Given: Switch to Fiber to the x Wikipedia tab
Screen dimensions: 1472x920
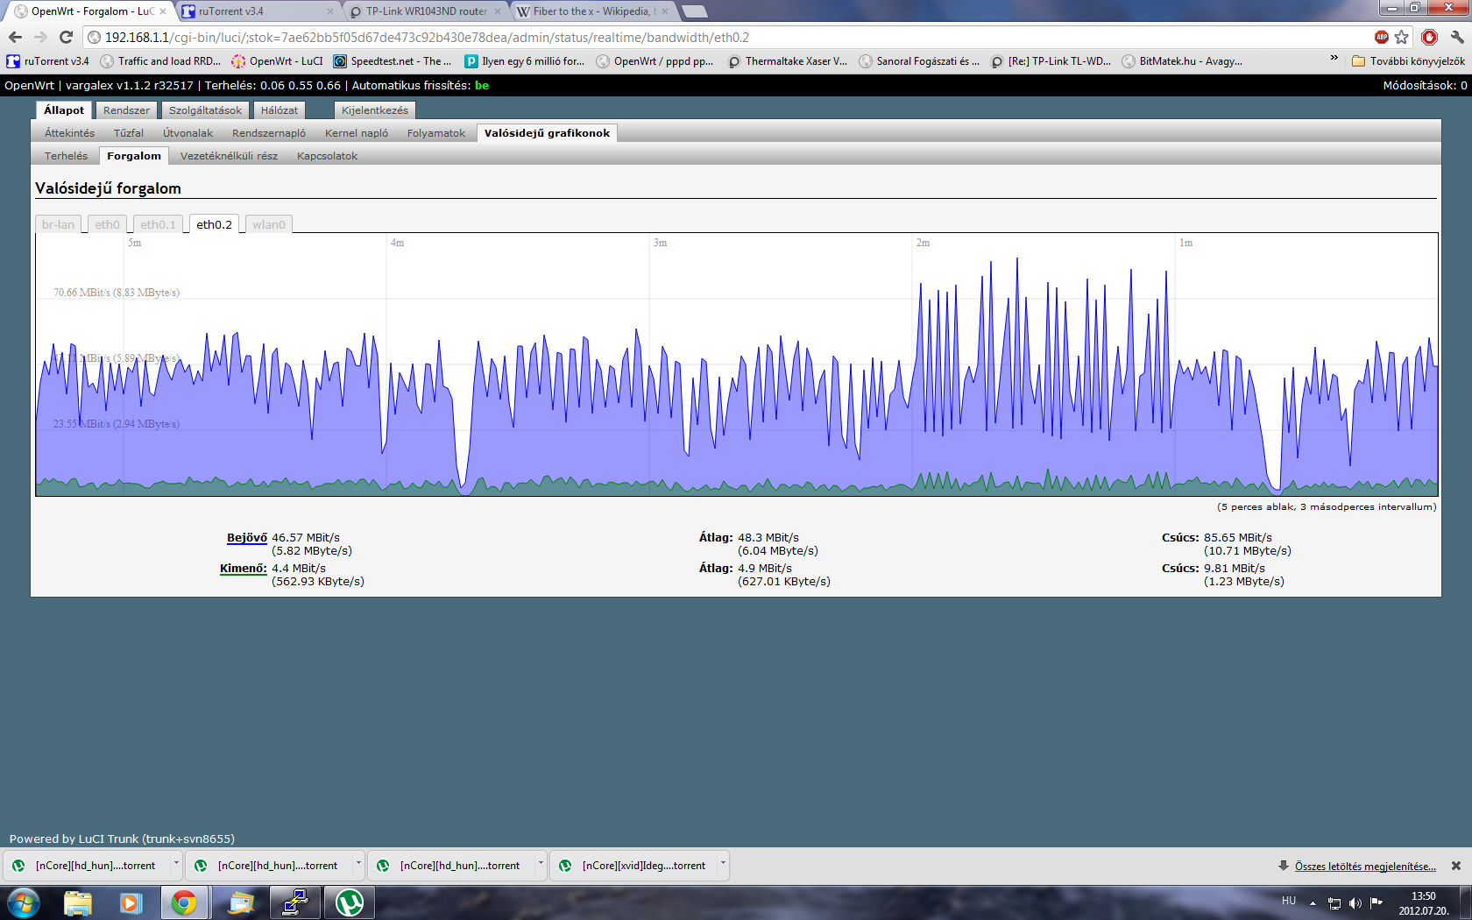Looking at the screenshot, I should tap(594, 11).
